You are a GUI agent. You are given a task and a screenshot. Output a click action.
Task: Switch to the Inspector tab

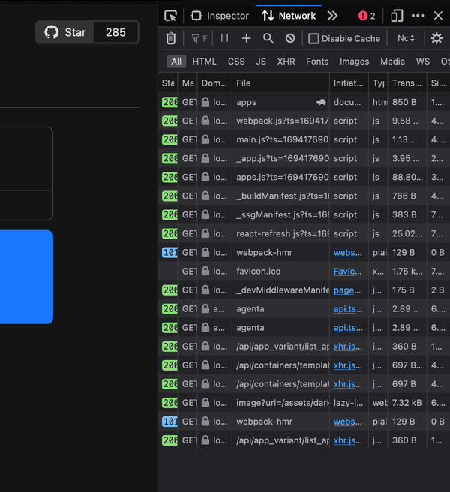coord(220,16)
